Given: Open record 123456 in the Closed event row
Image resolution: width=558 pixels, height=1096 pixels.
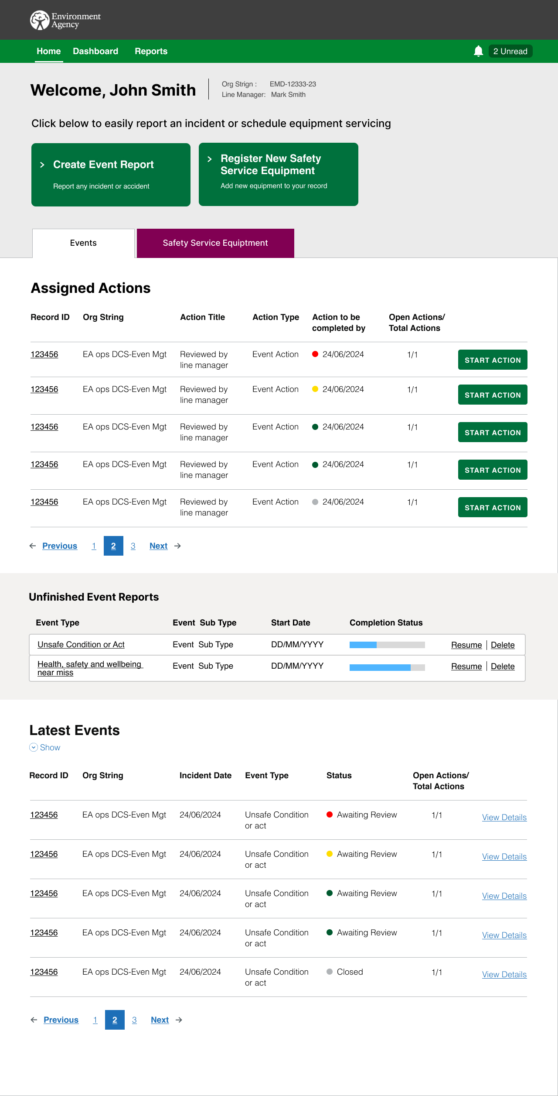Looking at the screenshot, I should tap(44, 972).
